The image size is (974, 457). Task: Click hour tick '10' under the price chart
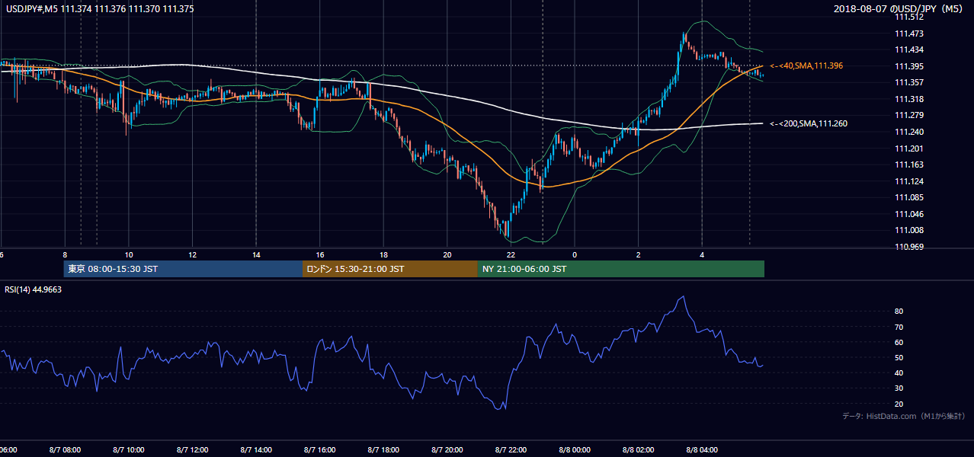point(129,255)
